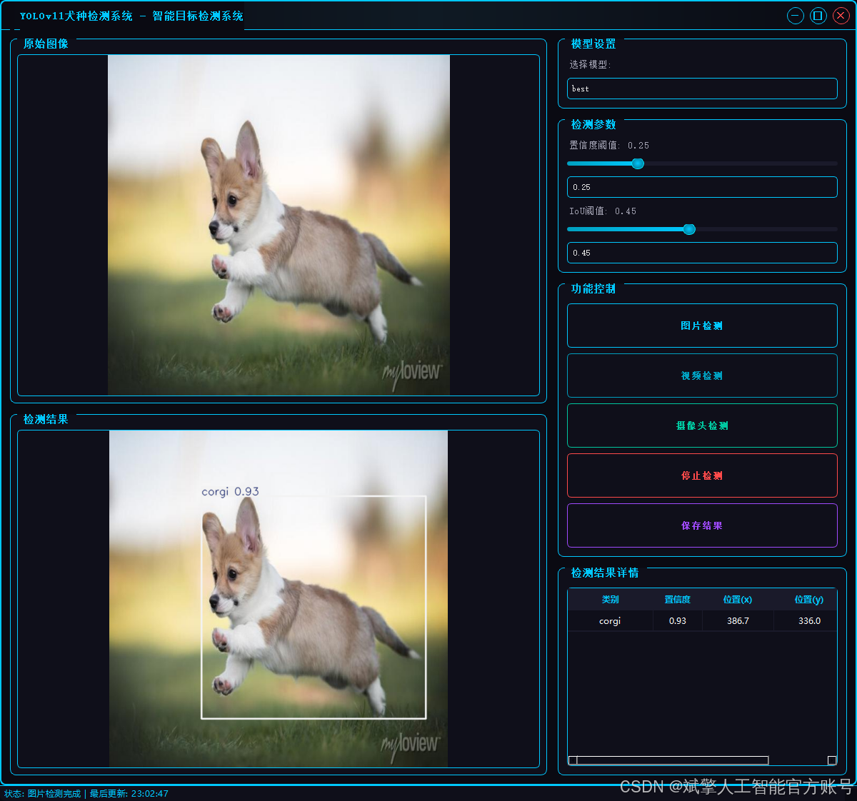Viewport: 857px width, 801px height.
Task: Click the horizontal scrollbar of results table
Action: pos(672,760)
